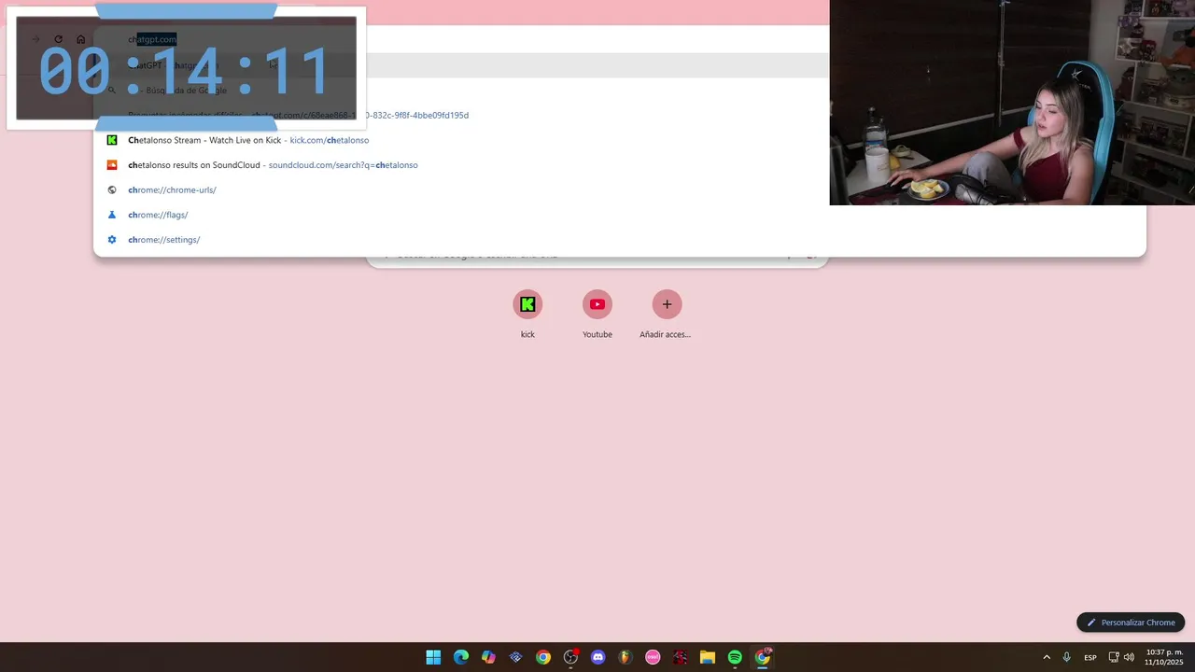
Task: Open the chrome://chrome-urls/ suggestion
Action: (x=620, y=189)
